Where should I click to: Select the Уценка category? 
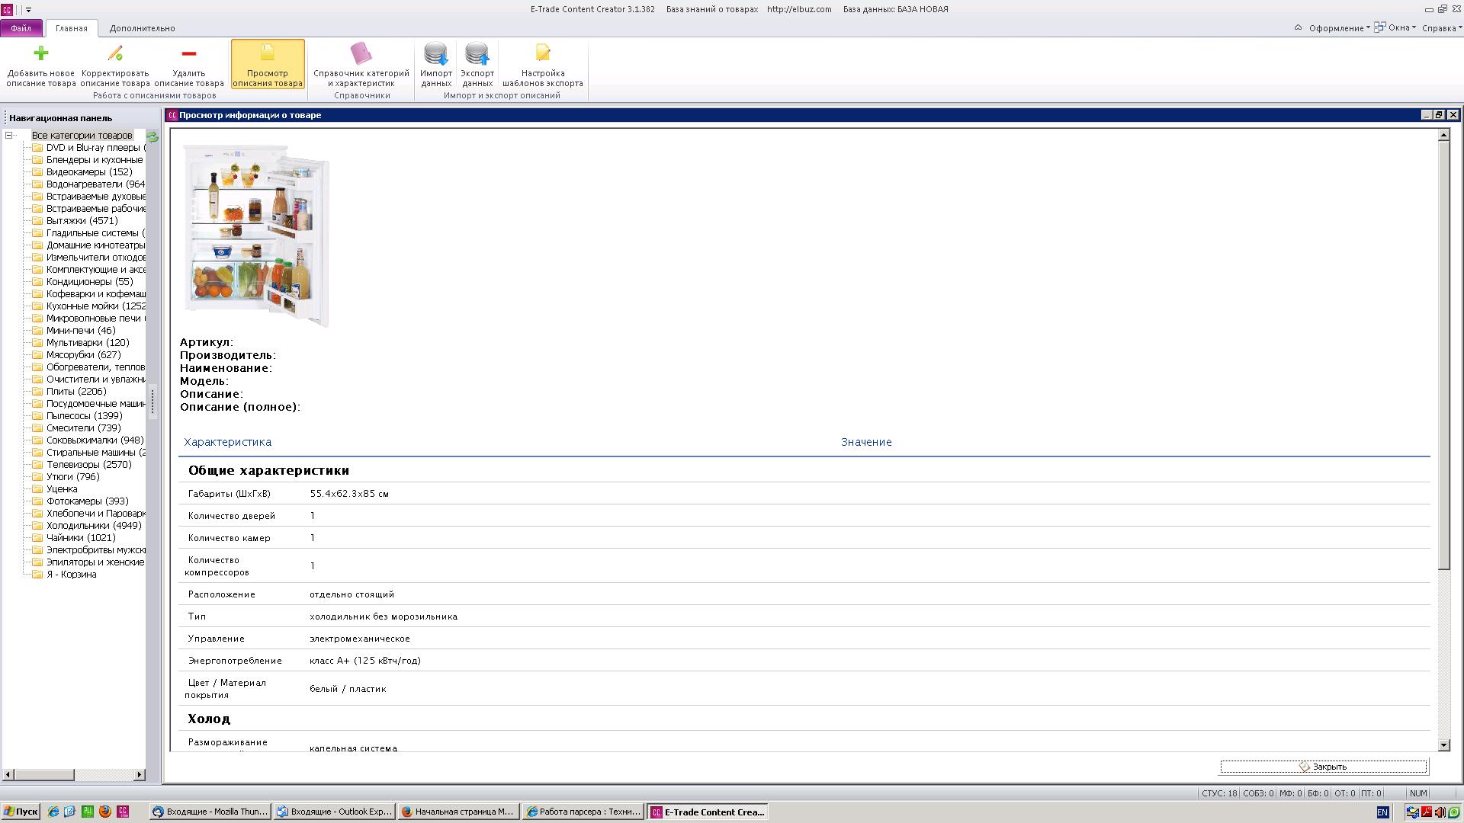[62, 489]
